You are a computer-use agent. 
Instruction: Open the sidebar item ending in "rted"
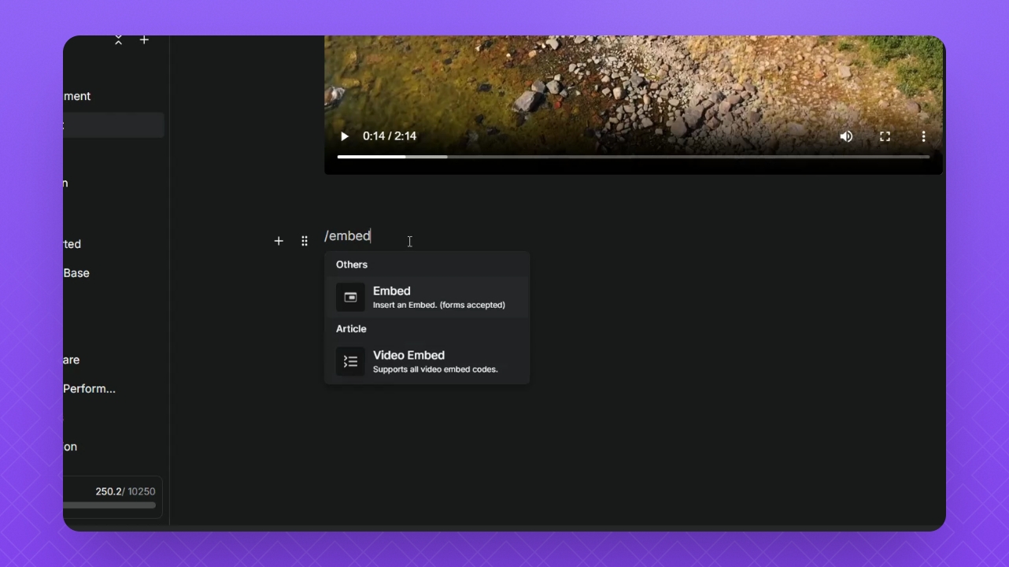[72, 244]
